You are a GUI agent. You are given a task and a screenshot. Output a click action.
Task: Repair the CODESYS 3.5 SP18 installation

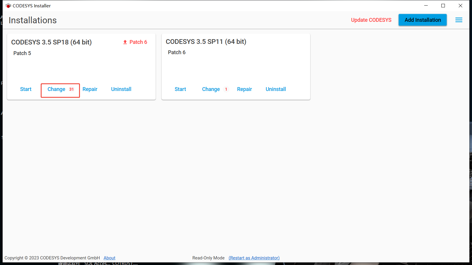click(x=90, y=89)
